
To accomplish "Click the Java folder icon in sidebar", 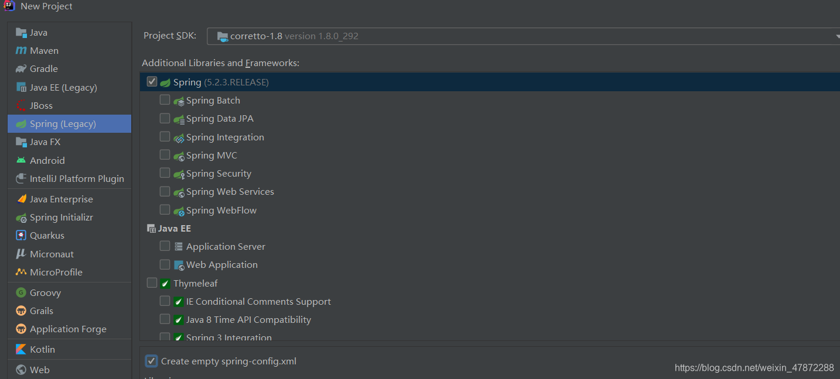I will tap(21, 33).
